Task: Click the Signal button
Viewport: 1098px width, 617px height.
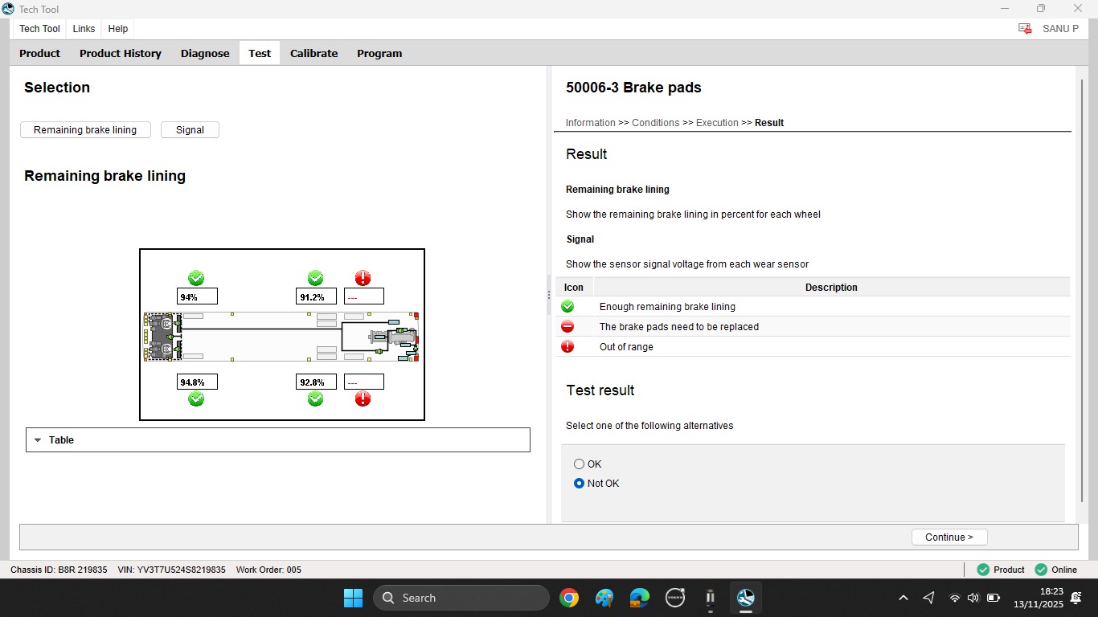Action: click(191, 130)
